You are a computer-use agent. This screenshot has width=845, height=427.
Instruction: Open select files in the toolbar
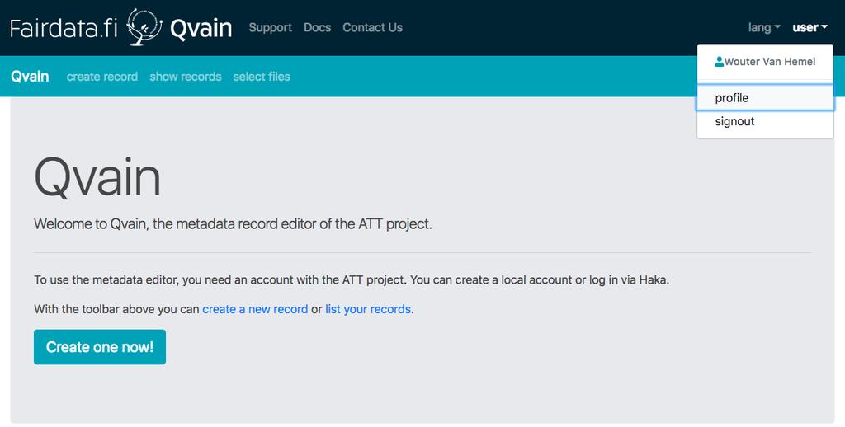(x=262, y=77)
